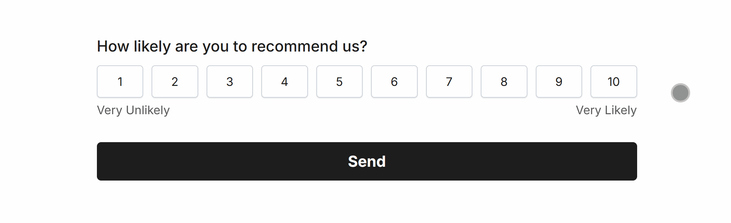
Task: Choose the highest score above Very Likely
Action: [x=614, y=82]
